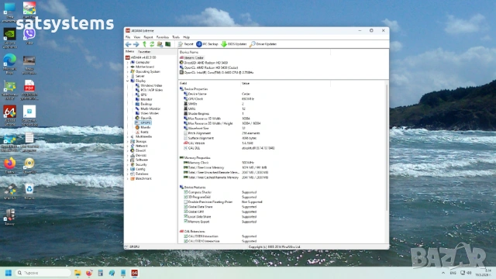
Task: Click the Memory Clock row
Action: (219, 163)
